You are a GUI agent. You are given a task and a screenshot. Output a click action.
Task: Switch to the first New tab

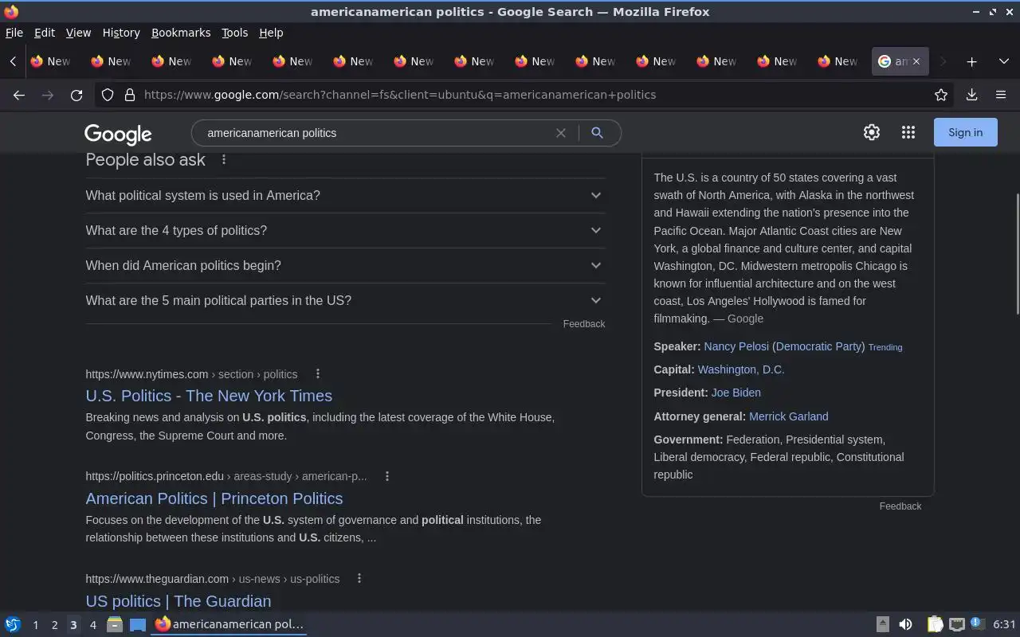pyautogui.click(x=50, y=61)
